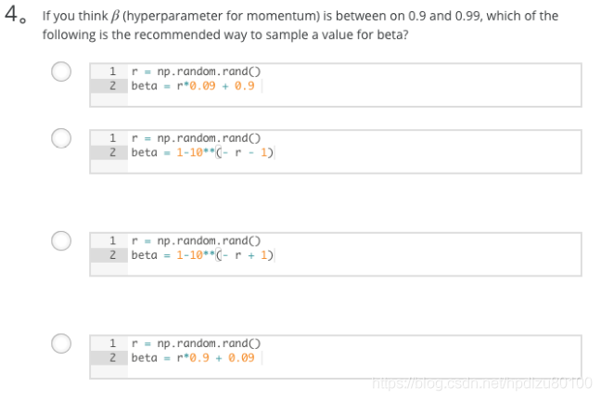Screen dimensions: 601x400
Task: Click line number 2 in third code box
Action: coord(112,255)
